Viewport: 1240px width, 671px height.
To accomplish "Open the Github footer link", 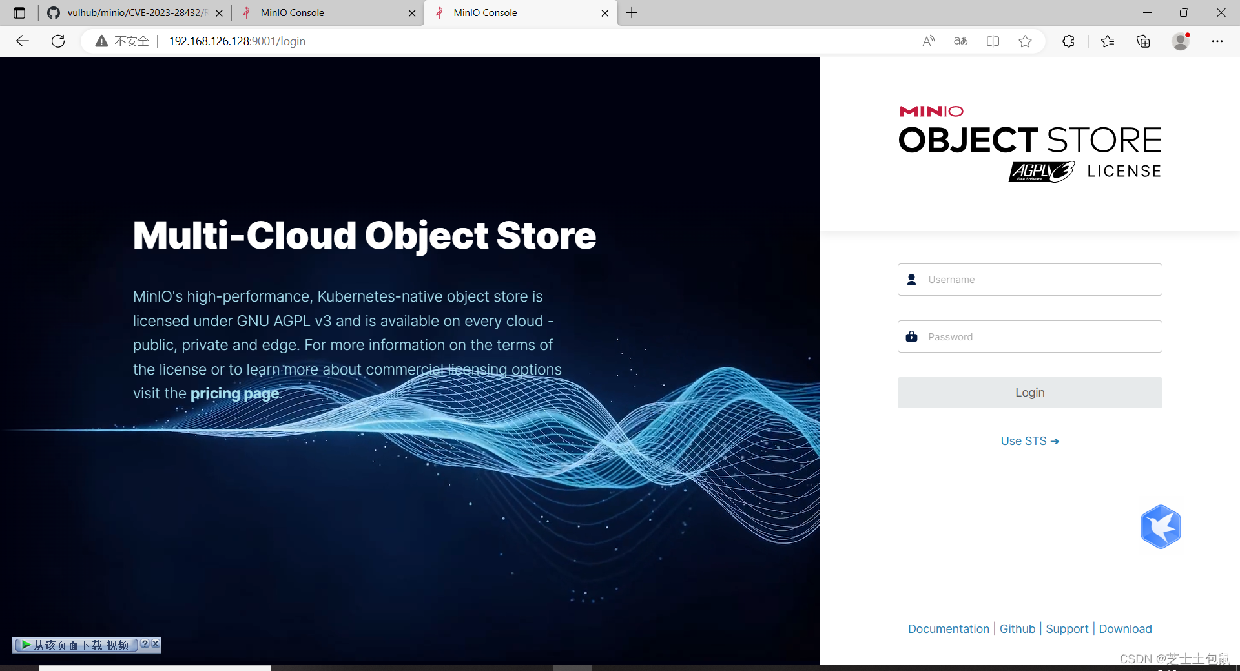I will (1017, 629).
